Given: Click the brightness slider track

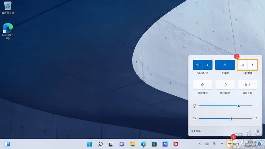Looking at the screenshot, I should click(x=219, y=106).
